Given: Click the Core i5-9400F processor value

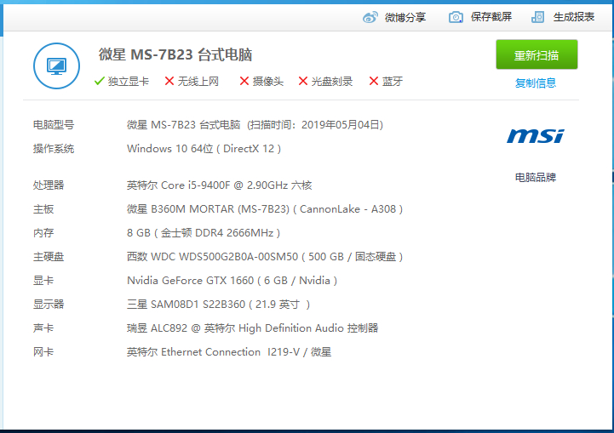Looking at the screenshot, I should 220,185.
